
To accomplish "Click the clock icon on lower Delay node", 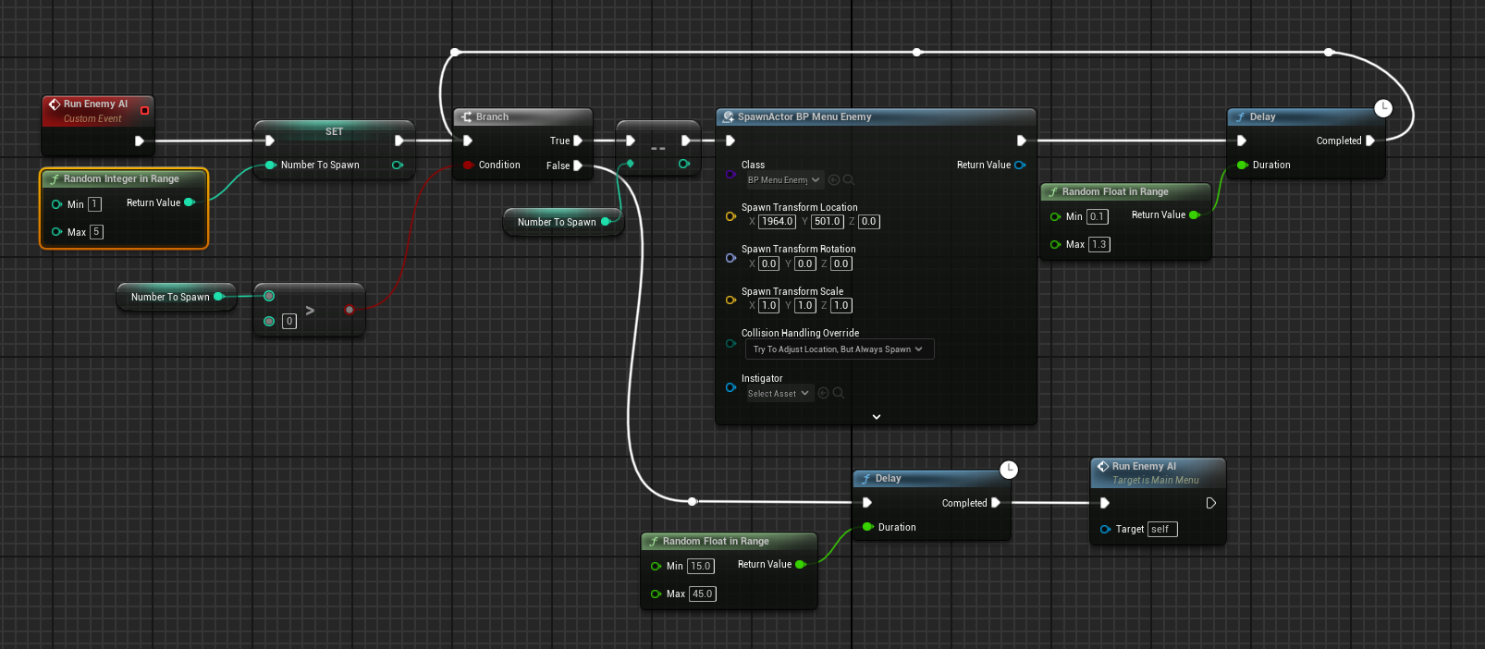I will (x=1009, y=470).
